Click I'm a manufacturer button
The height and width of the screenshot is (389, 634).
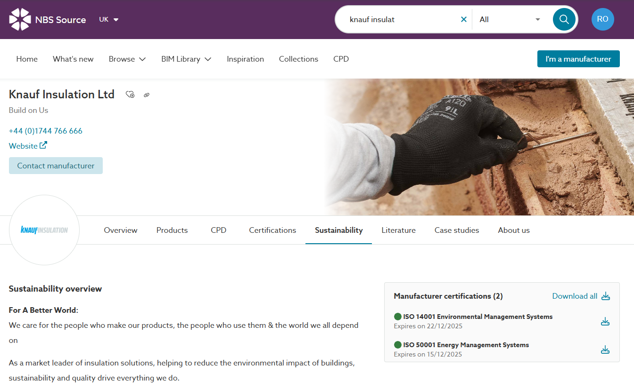[578, 59]
